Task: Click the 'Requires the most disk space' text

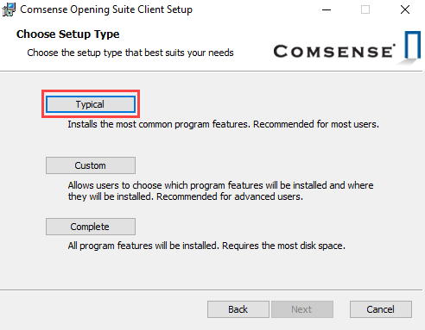Action: [x=283, y=246]
